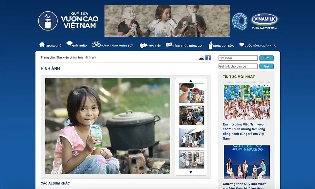Click the Vinamilk logo
Screen dimensions: 315x189
(x=264, y=21)
